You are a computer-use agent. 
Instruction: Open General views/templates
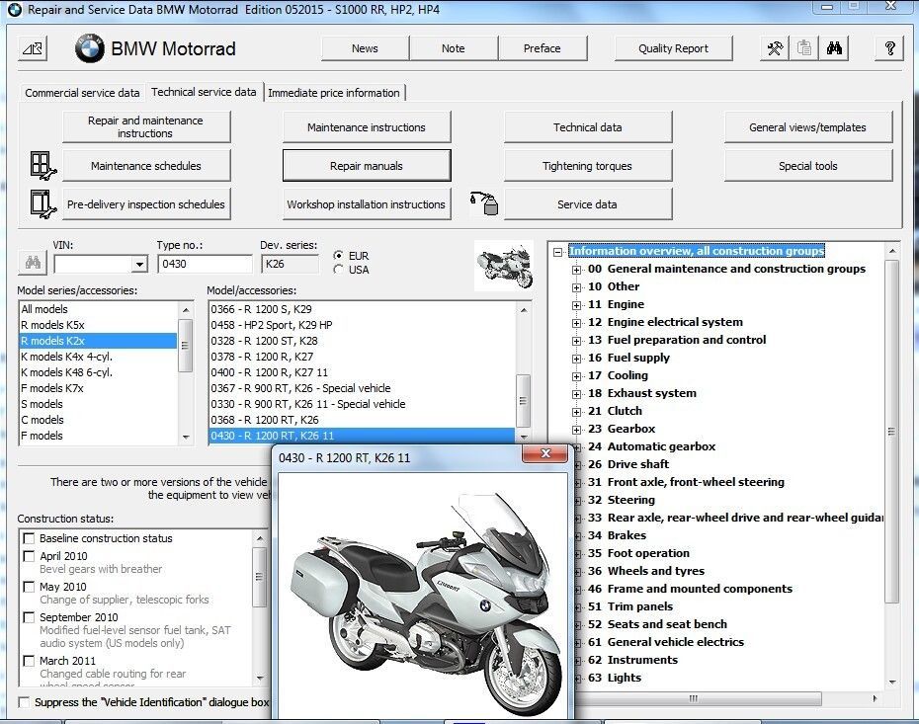tap(807, 127)
